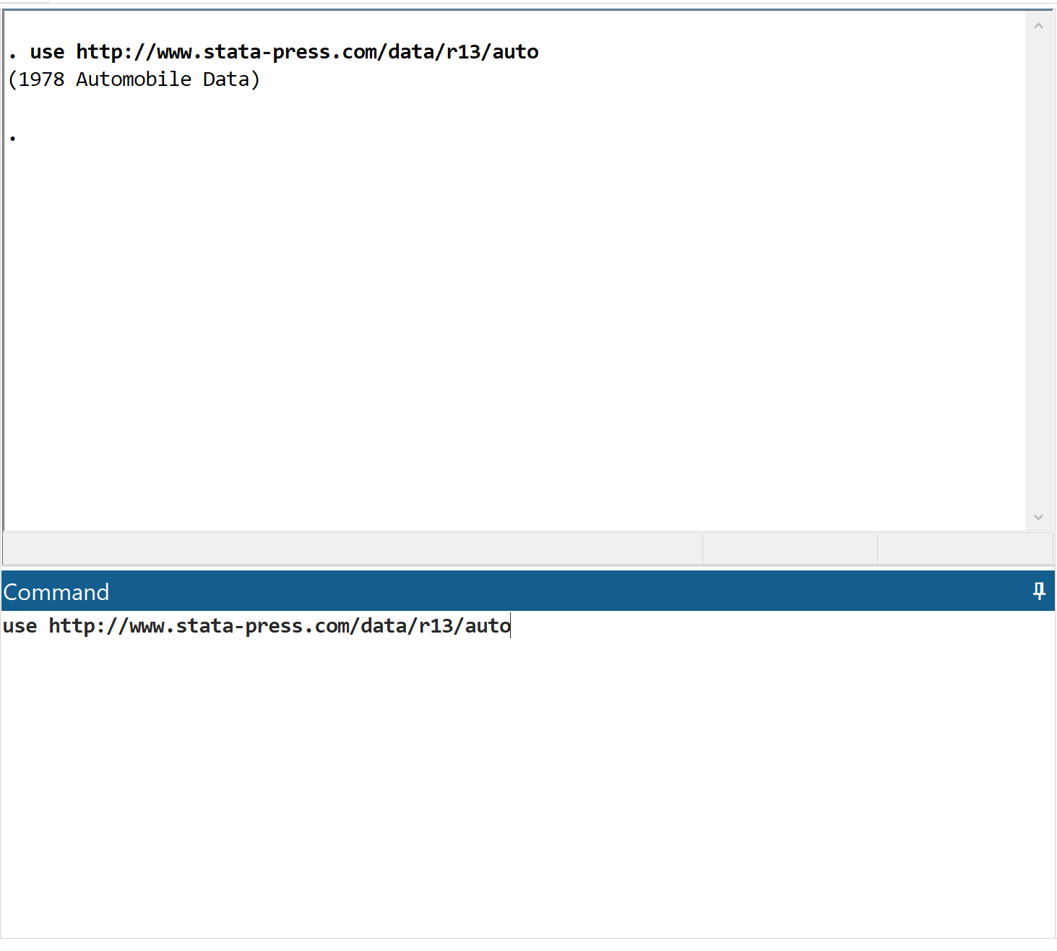This screenshot has width=1057, height=951.
Task: Click the 'use http://www.stata-press.com/data/r13/auto' results line
Action: coord(285,52)
